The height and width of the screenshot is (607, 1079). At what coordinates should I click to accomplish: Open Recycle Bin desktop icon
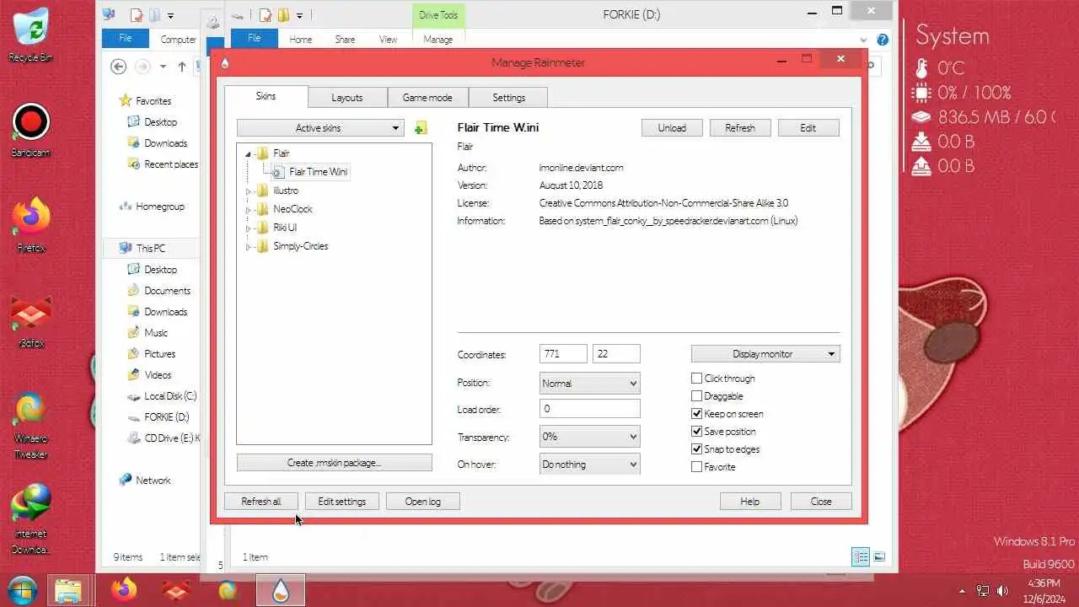coord(31,34)
